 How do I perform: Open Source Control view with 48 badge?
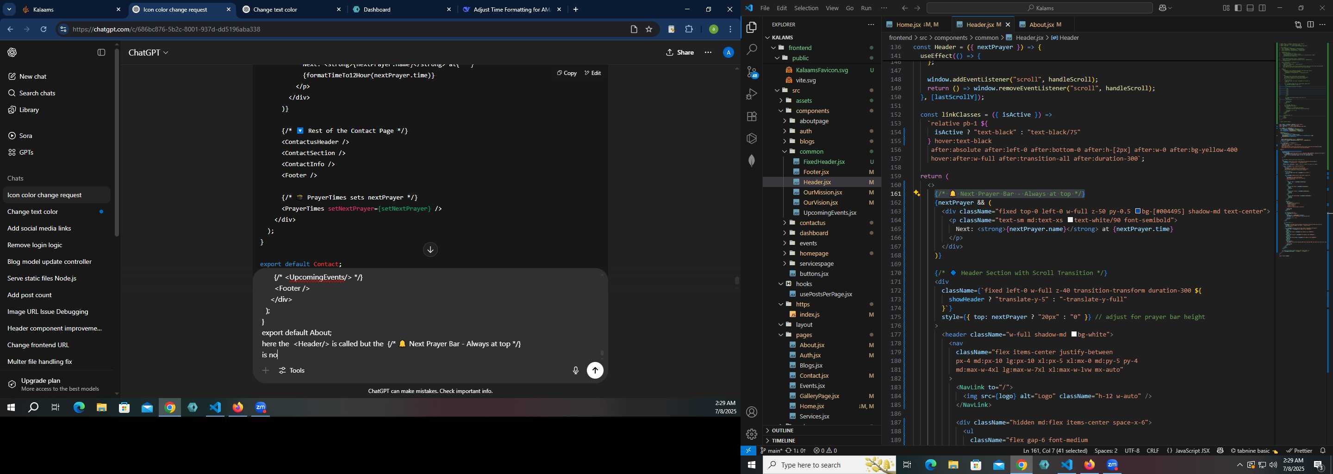click(x=751, y=72)
